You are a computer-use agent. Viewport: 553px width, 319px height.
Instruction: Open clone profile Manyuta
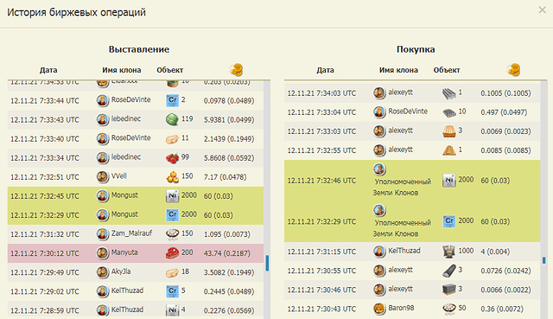point(124,252)
